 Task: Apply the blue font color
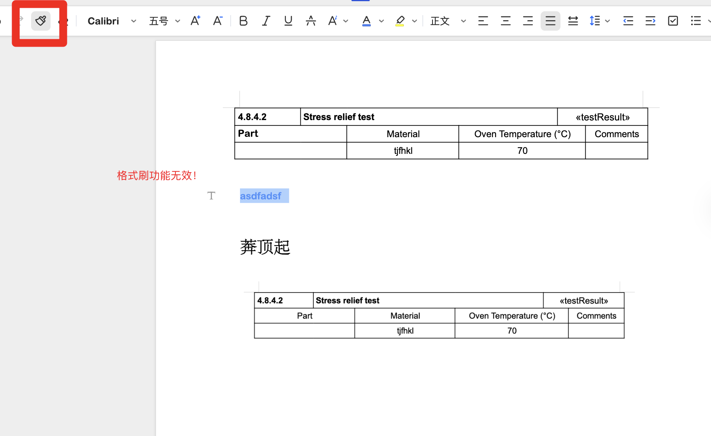click(366, 21)
